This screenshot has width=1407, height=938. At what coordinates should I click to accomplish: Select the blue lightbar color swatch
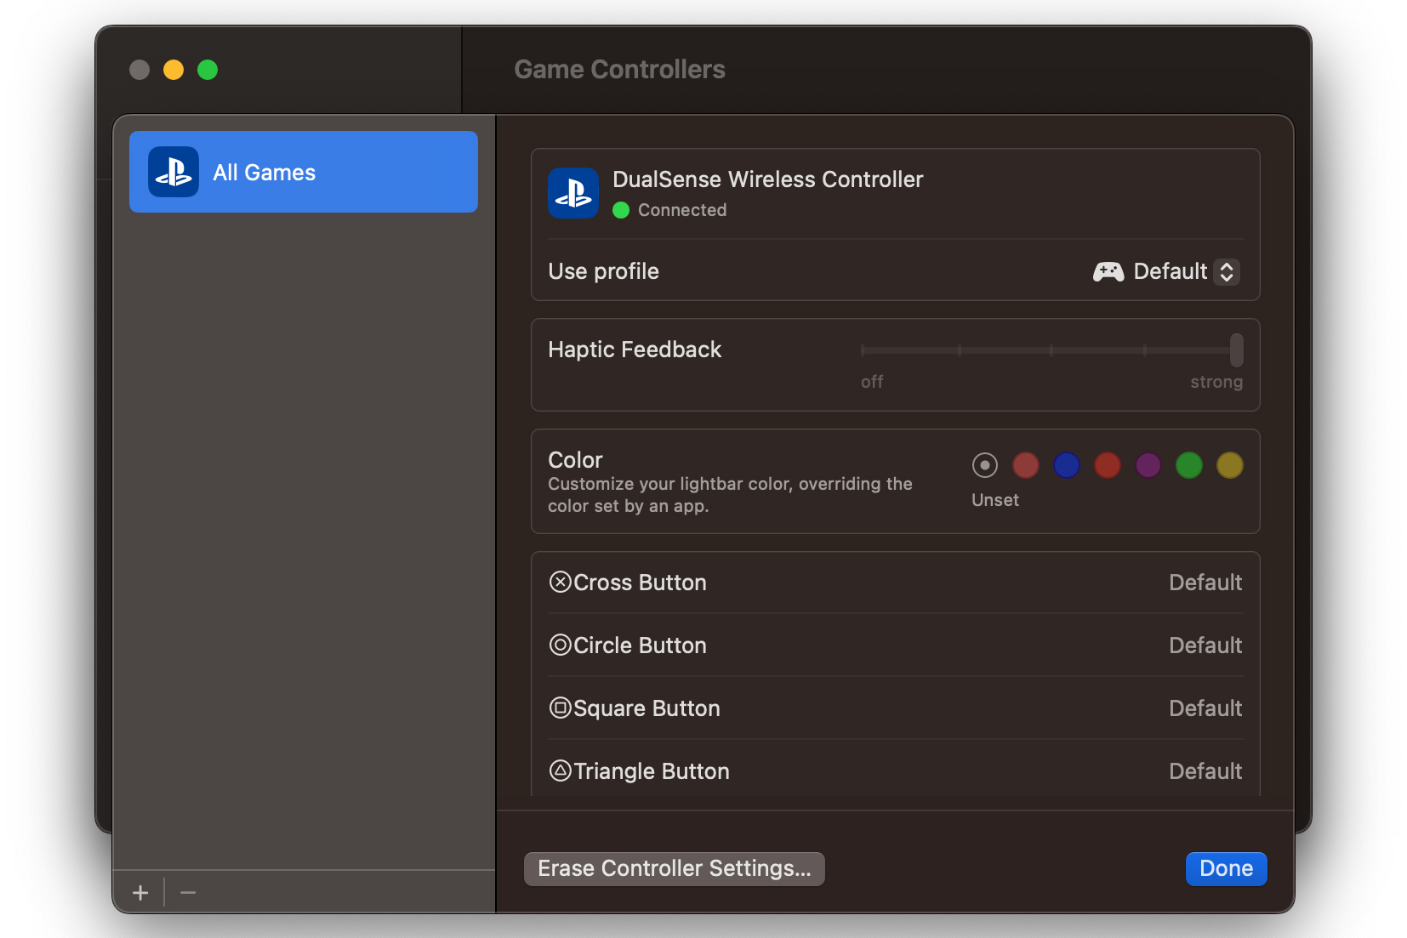pyautogui.click(x=1066, y=465)
